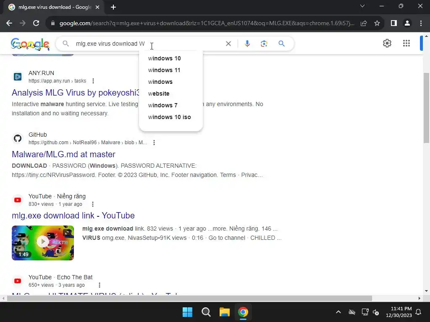Click the Google doodle logo
The width and height of the screenshot is (430, 322).
(x=30, y=44)
